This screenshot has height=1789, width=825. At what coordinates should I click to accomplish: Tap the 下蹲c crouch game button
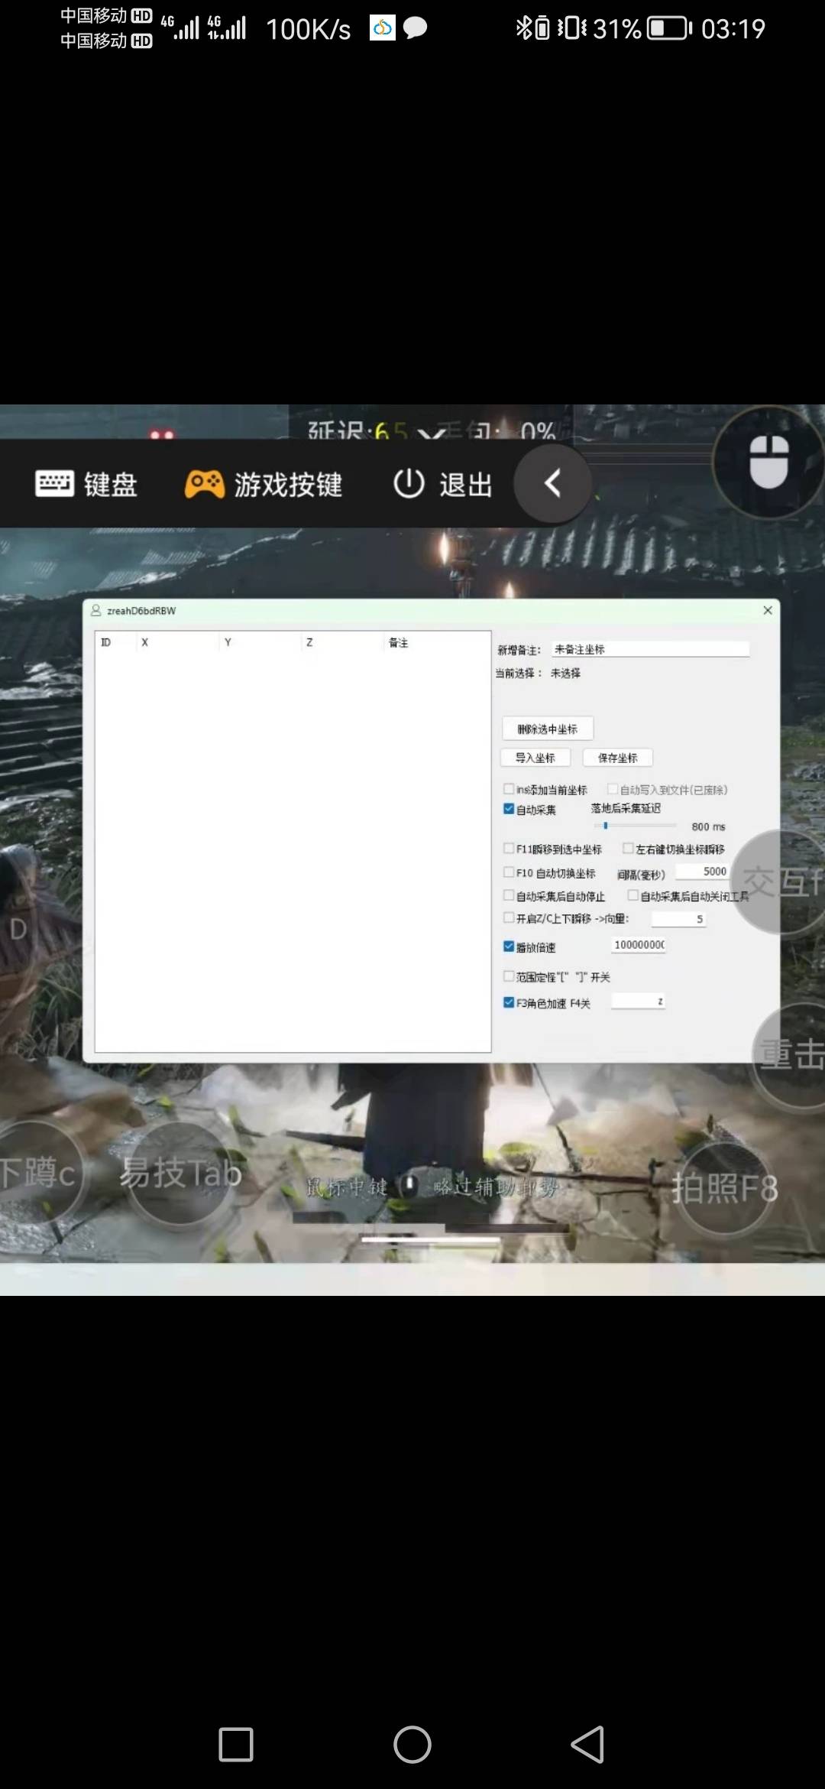coord(38,1173)
